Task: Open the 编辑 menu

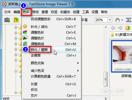Action: (x=17, y=12)
